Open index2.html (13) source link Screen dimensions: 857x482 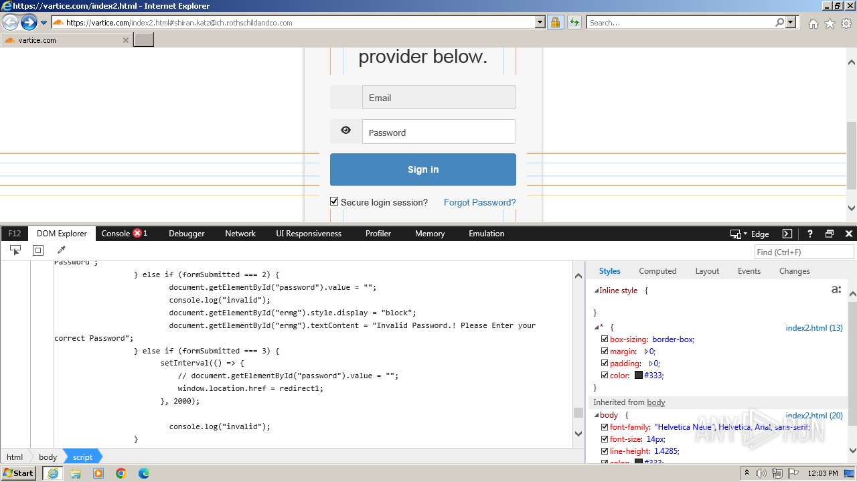(814, 328)
